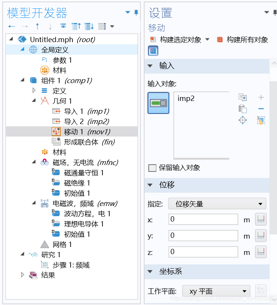Expand the 定义 node
This screenshot has width=277, height=305.
34,90
